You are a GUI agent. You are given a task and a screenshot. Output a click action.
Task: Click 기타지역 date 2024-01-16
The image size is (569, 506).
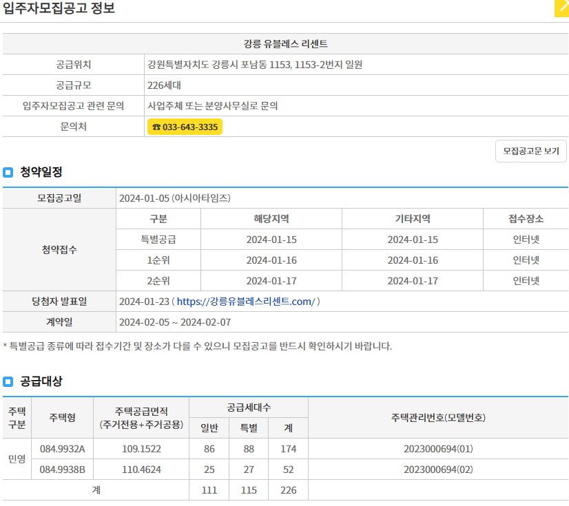(413, 260)
